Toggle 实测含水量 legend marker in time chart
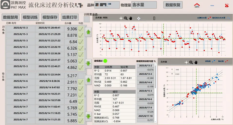Screen dimensions: 233x125 209,18
